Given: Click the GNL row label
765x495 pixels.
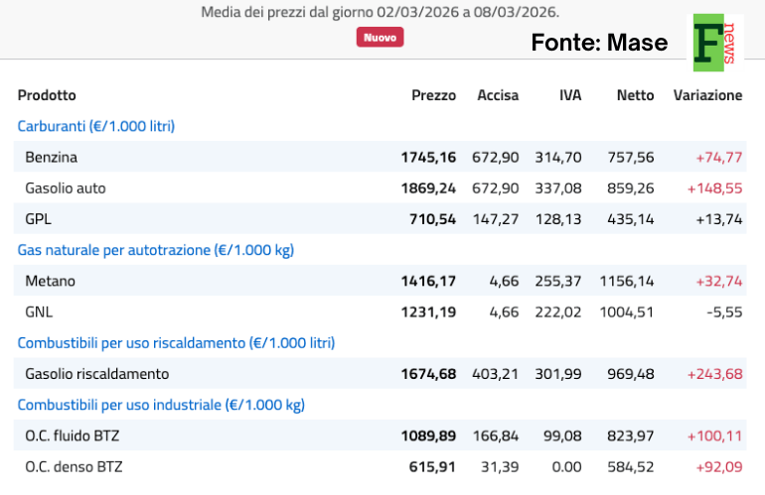Looking at the screenshot, I should pos(39,311).
